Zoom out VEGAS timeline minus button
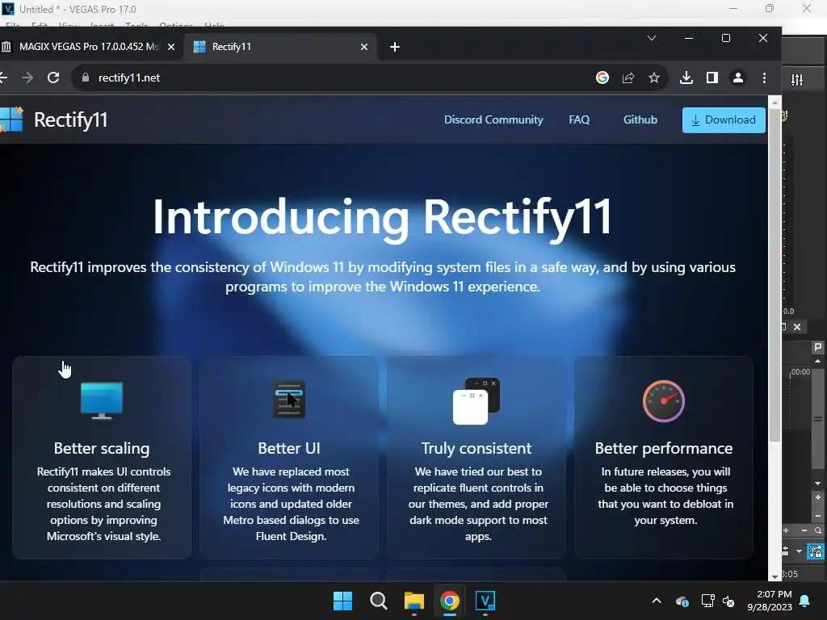Viewport: 827px width, 620px height. click(x=804, y=530)
